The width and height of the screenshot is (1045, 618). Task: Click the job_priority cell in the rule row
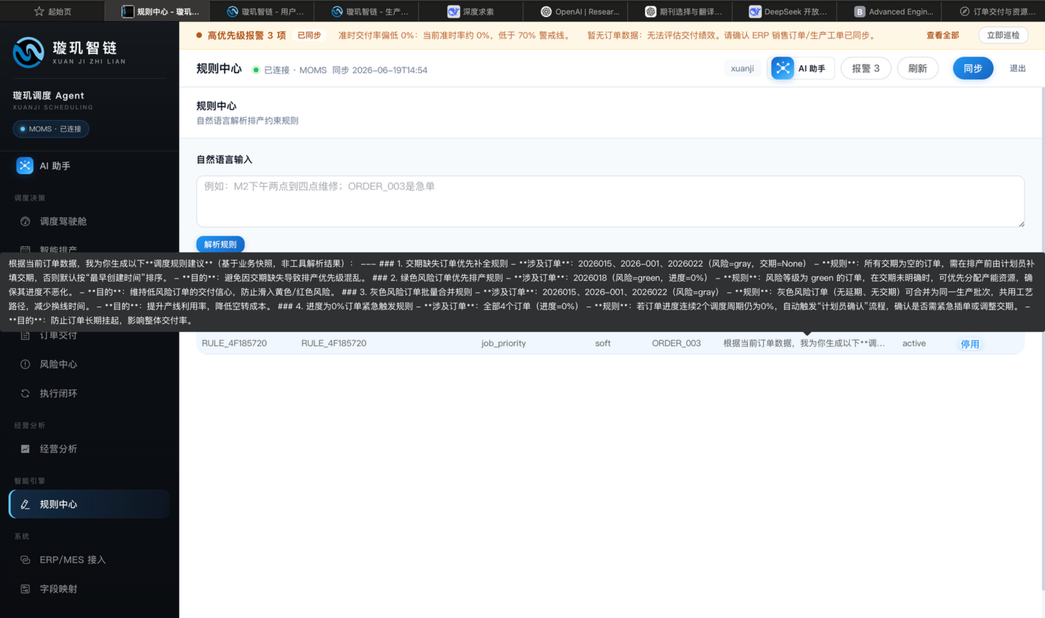503,343
